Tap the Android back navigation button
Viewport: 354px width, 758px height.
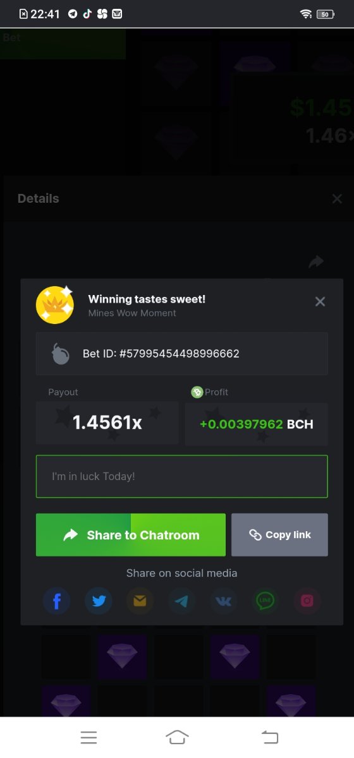pyautogui.click(x=270, y=737)
